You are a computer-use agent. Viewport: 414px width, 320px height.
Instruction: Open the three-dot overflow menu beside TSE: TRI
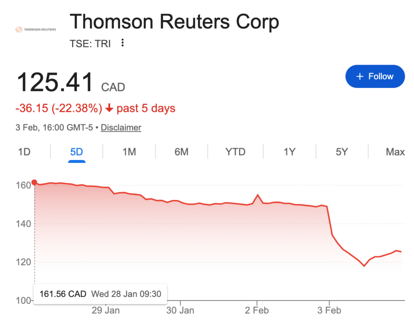pyautogui.click(x=122, y=42)
